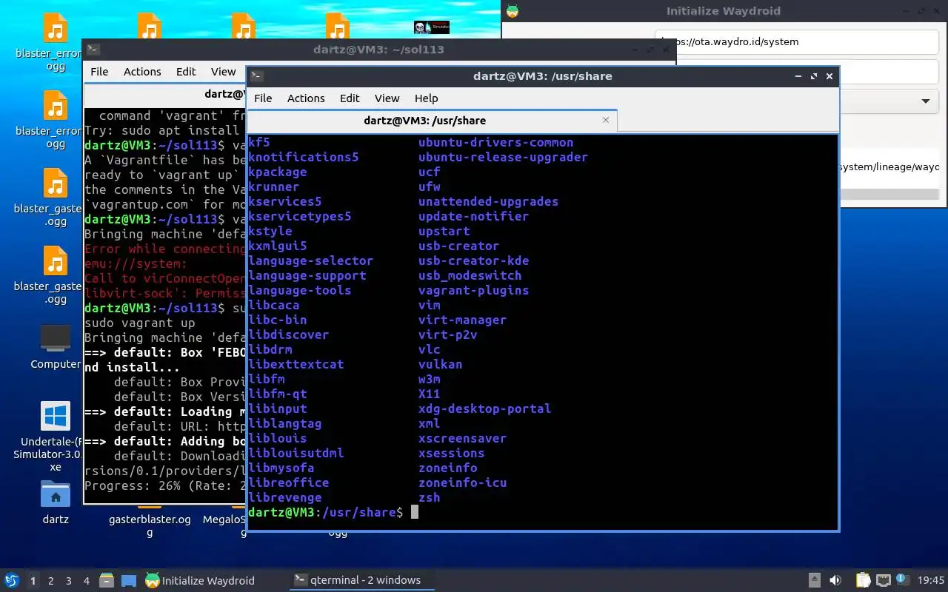Click the 'libreoffice' directory name
The image size is (948, 592).
tap(289, 482)
